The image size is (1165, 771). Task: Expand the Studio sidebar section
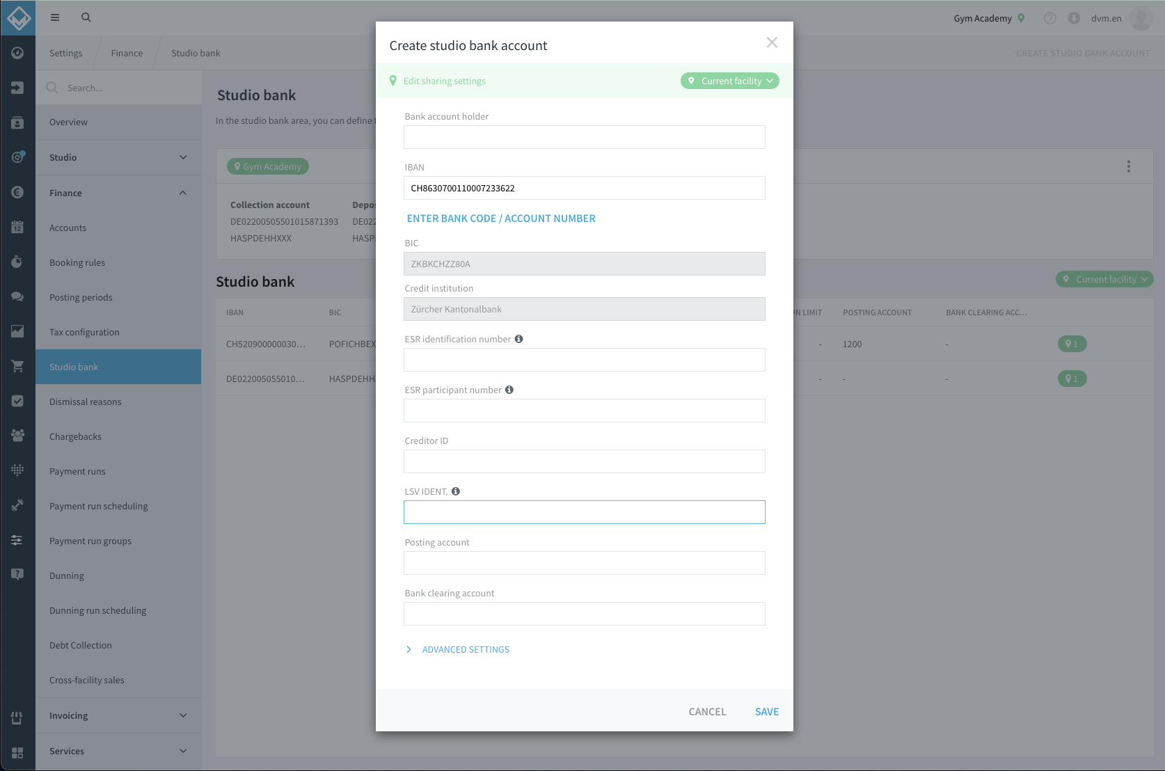tap(118, 157)
